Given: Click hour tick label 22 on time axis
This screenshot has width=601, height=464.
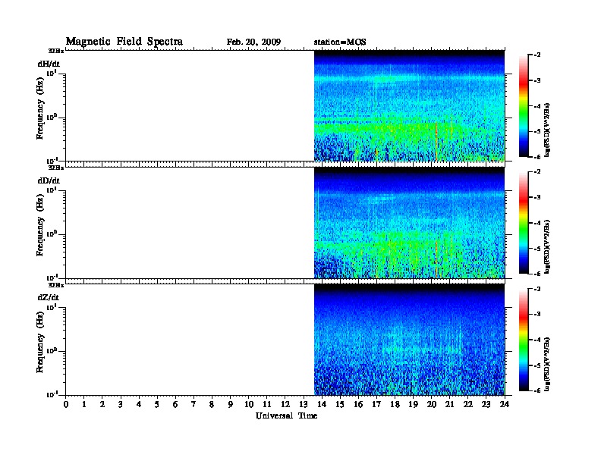Looking at the screenshot, I should [x=468, y=405].
